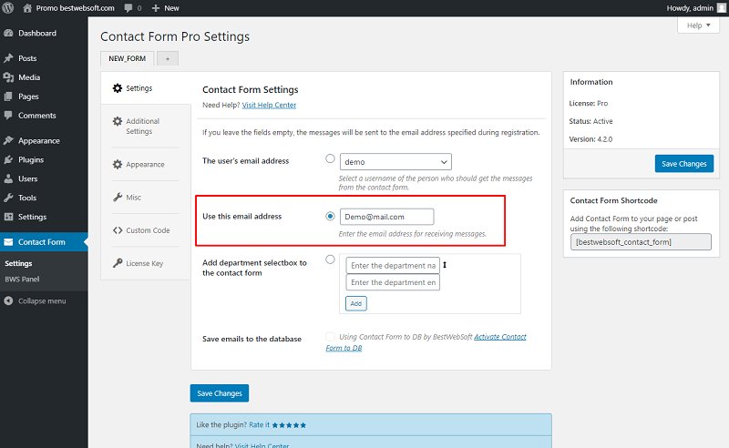Viewport: 729px width, 448px height.
Task: Click Save Changes below the form
Action: 220,393
